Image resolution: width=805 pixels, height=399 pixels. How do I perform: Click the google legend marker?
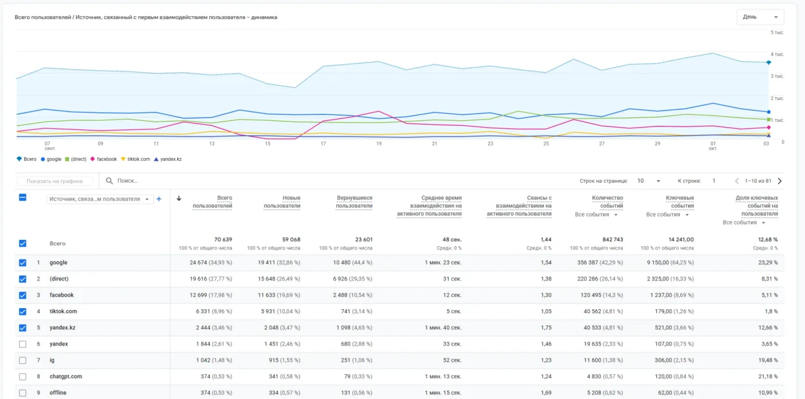43,159
